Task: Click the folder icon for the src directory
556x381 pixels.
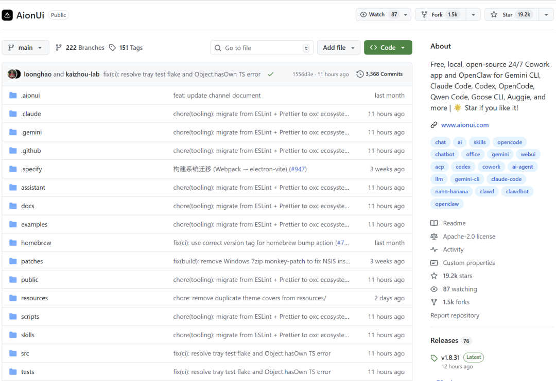Action: pos(13,354)
